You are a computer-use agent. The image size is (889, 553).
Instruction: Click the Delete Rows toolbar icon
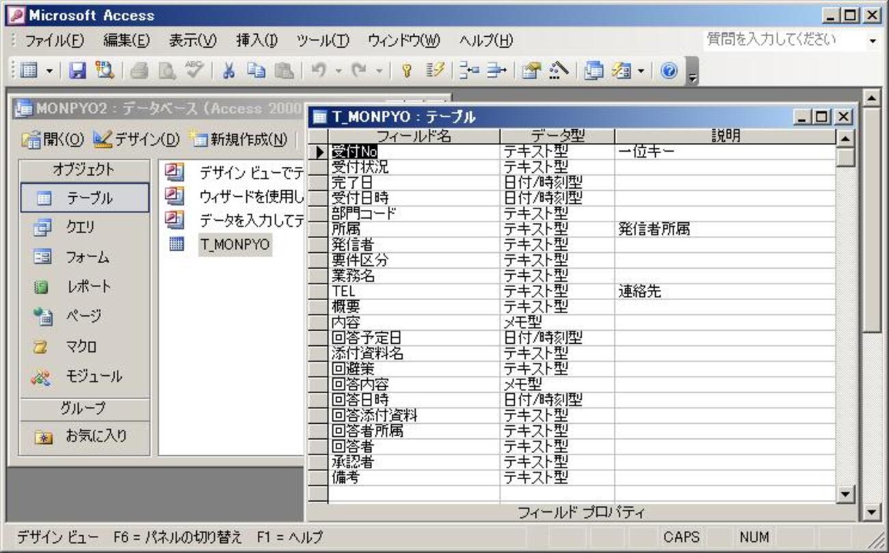point(496,71)
